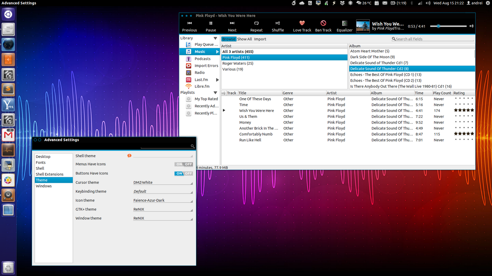The image size is (492, 276).
Task: Open the Podcasts section
Action: point(202,59)
